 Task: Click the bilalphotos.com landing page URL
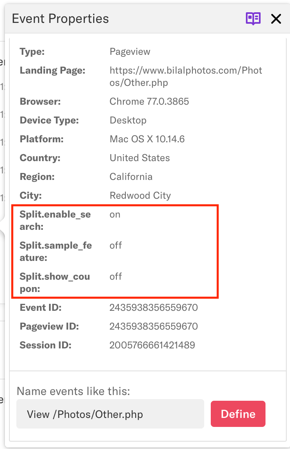coord(186,76)
